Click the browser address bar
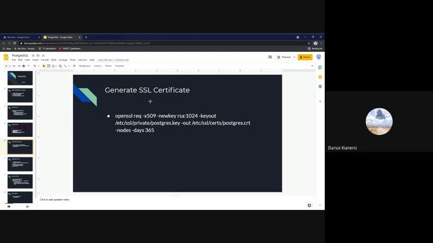This screenshot has height=243, width=433. [163, 43]
